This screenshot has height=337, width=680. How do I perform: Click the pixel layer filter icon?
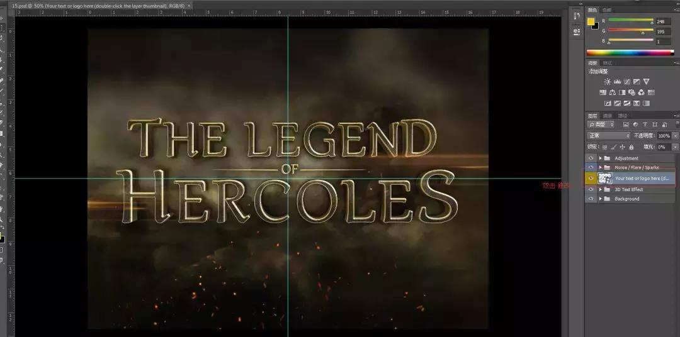coord(626,124)
